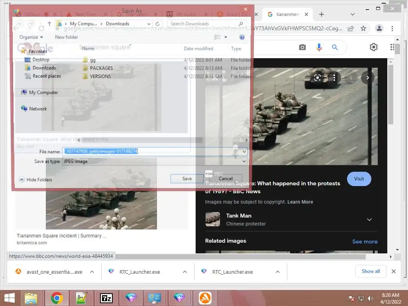The image size is (408, 306).
Task: Open File Explorer from taskbar
Action: click(31, 298)
